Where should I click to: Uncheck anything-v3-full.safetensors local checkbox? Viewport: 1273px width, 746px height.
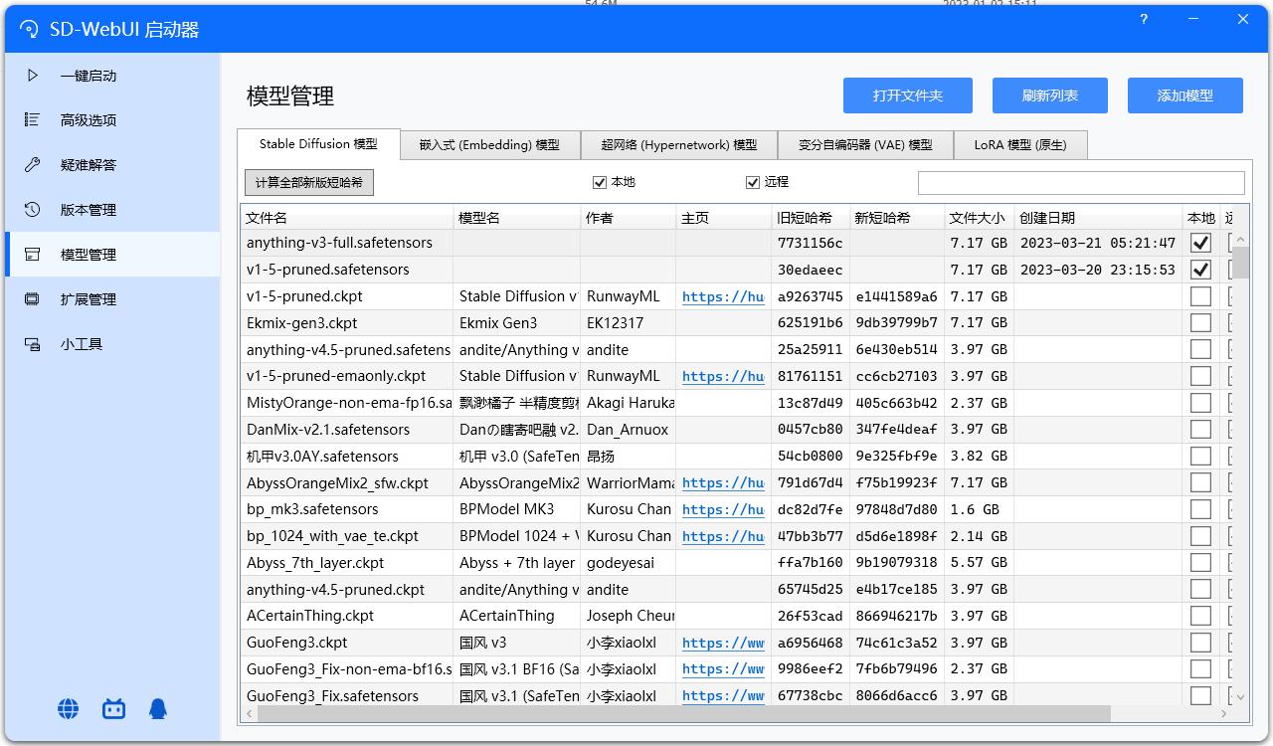coord(1200,242)
